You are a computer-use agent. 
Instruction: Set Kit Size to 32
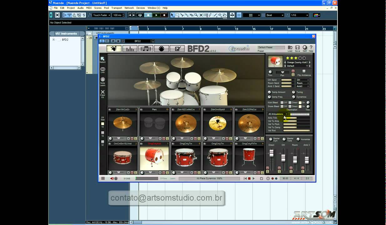click(x=103, y=142)
